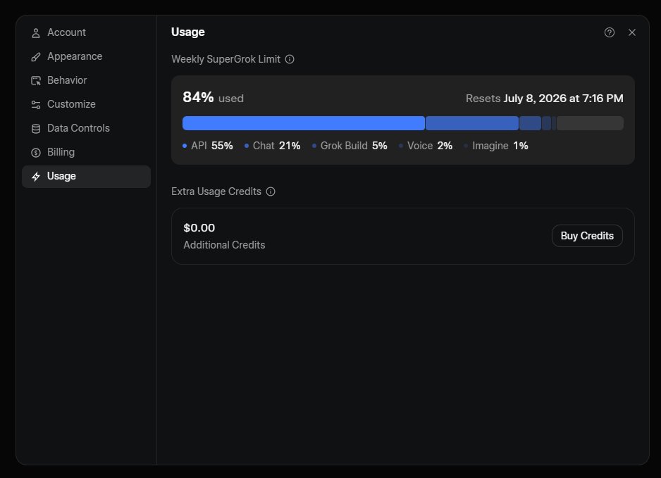
Task: Go to the Behavior section
Action: [x=86, y=80]
